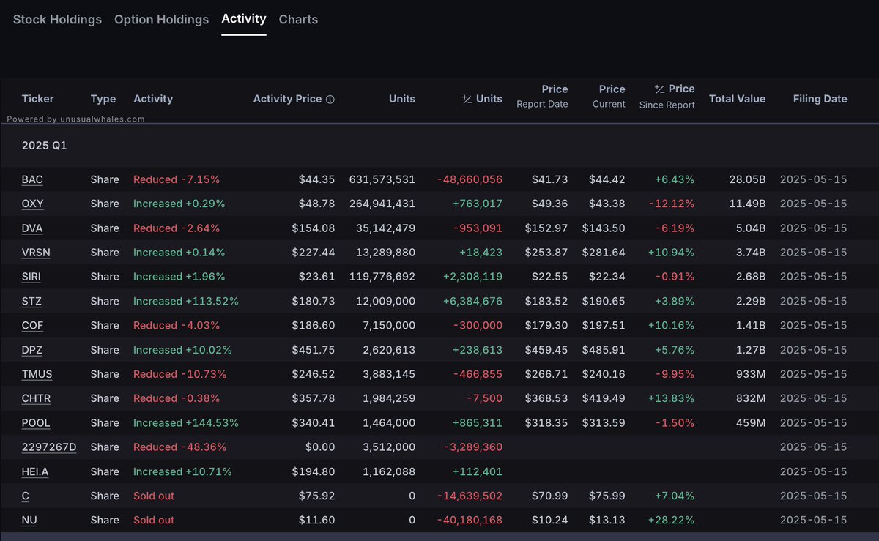Select the 'Reduced -7.15%' activity cell
879x541 pixels.
click(177, 179)
